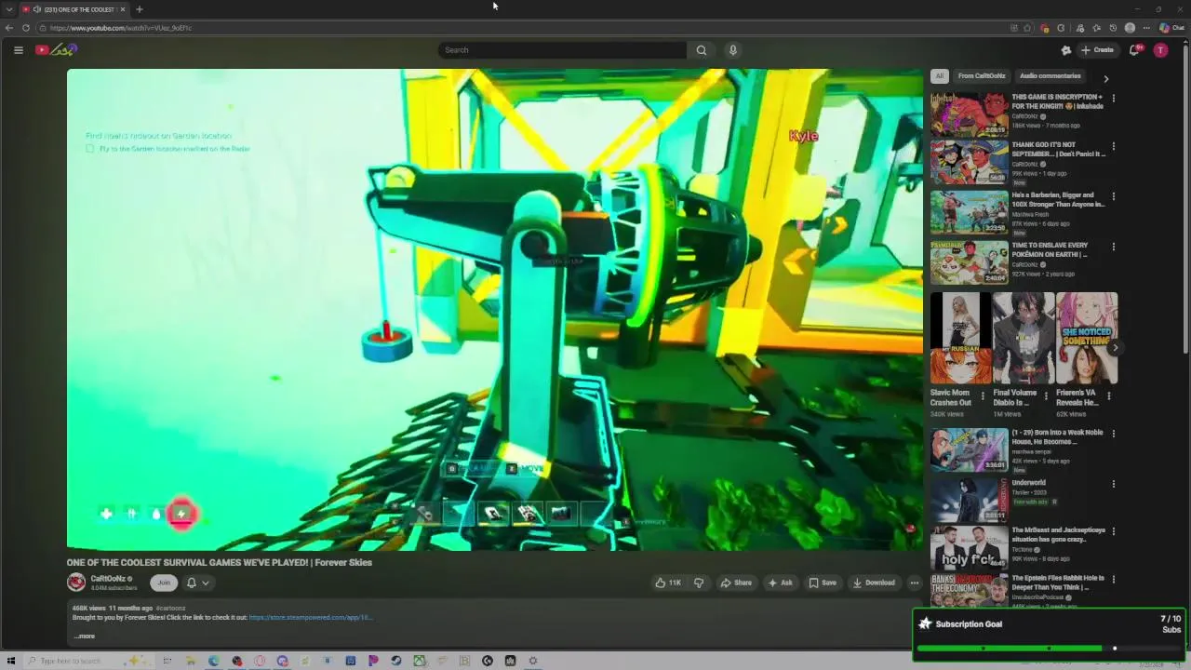The width and height of the screenshot is (1191, 670).
Task: Select the From CaRtOoNz filter chip
Action: pos(982,76)
